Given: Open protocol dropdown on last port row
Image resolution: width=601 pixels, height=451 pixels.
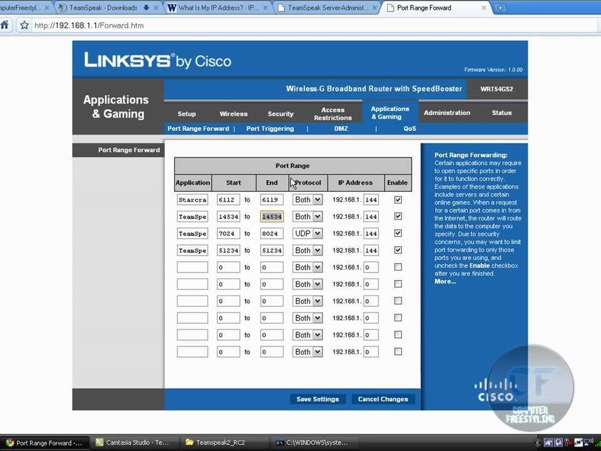Looking at the screenshot, I should pos(307,351).
